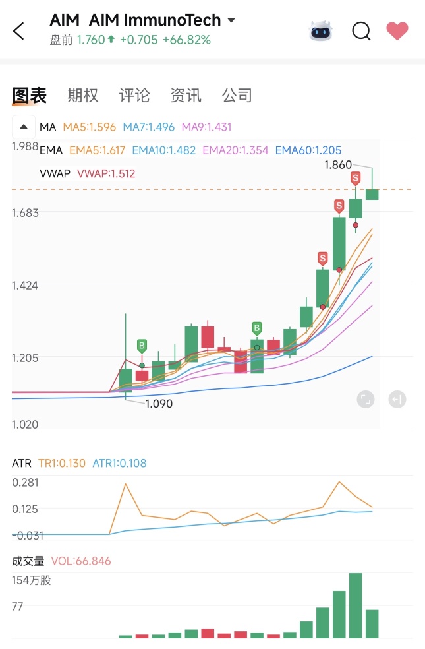Tap the back arrow icon

[x=18, y=31]
